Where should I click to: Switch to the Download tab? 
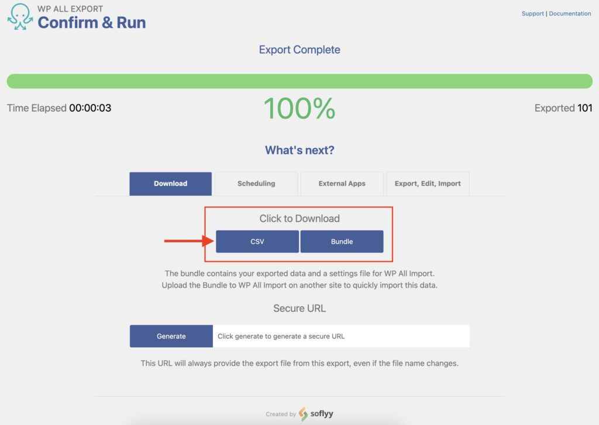click(170, 184)
